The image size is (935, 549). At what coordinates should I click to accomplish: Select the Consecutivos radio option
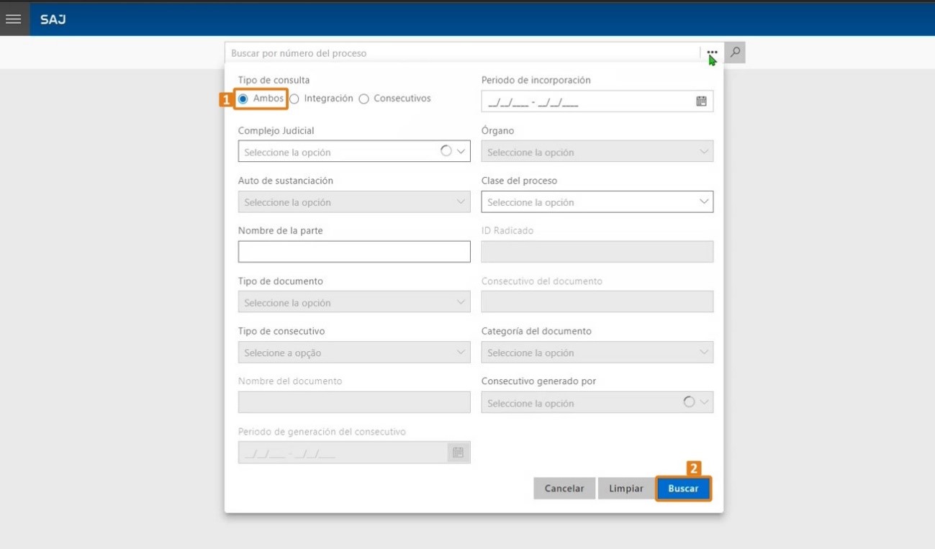pyautogui.click(x=364, y=99)
